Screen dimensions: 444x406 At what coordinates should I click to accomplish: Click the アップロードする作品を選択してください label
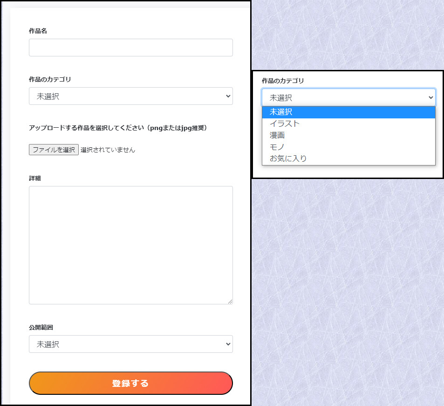118,128
